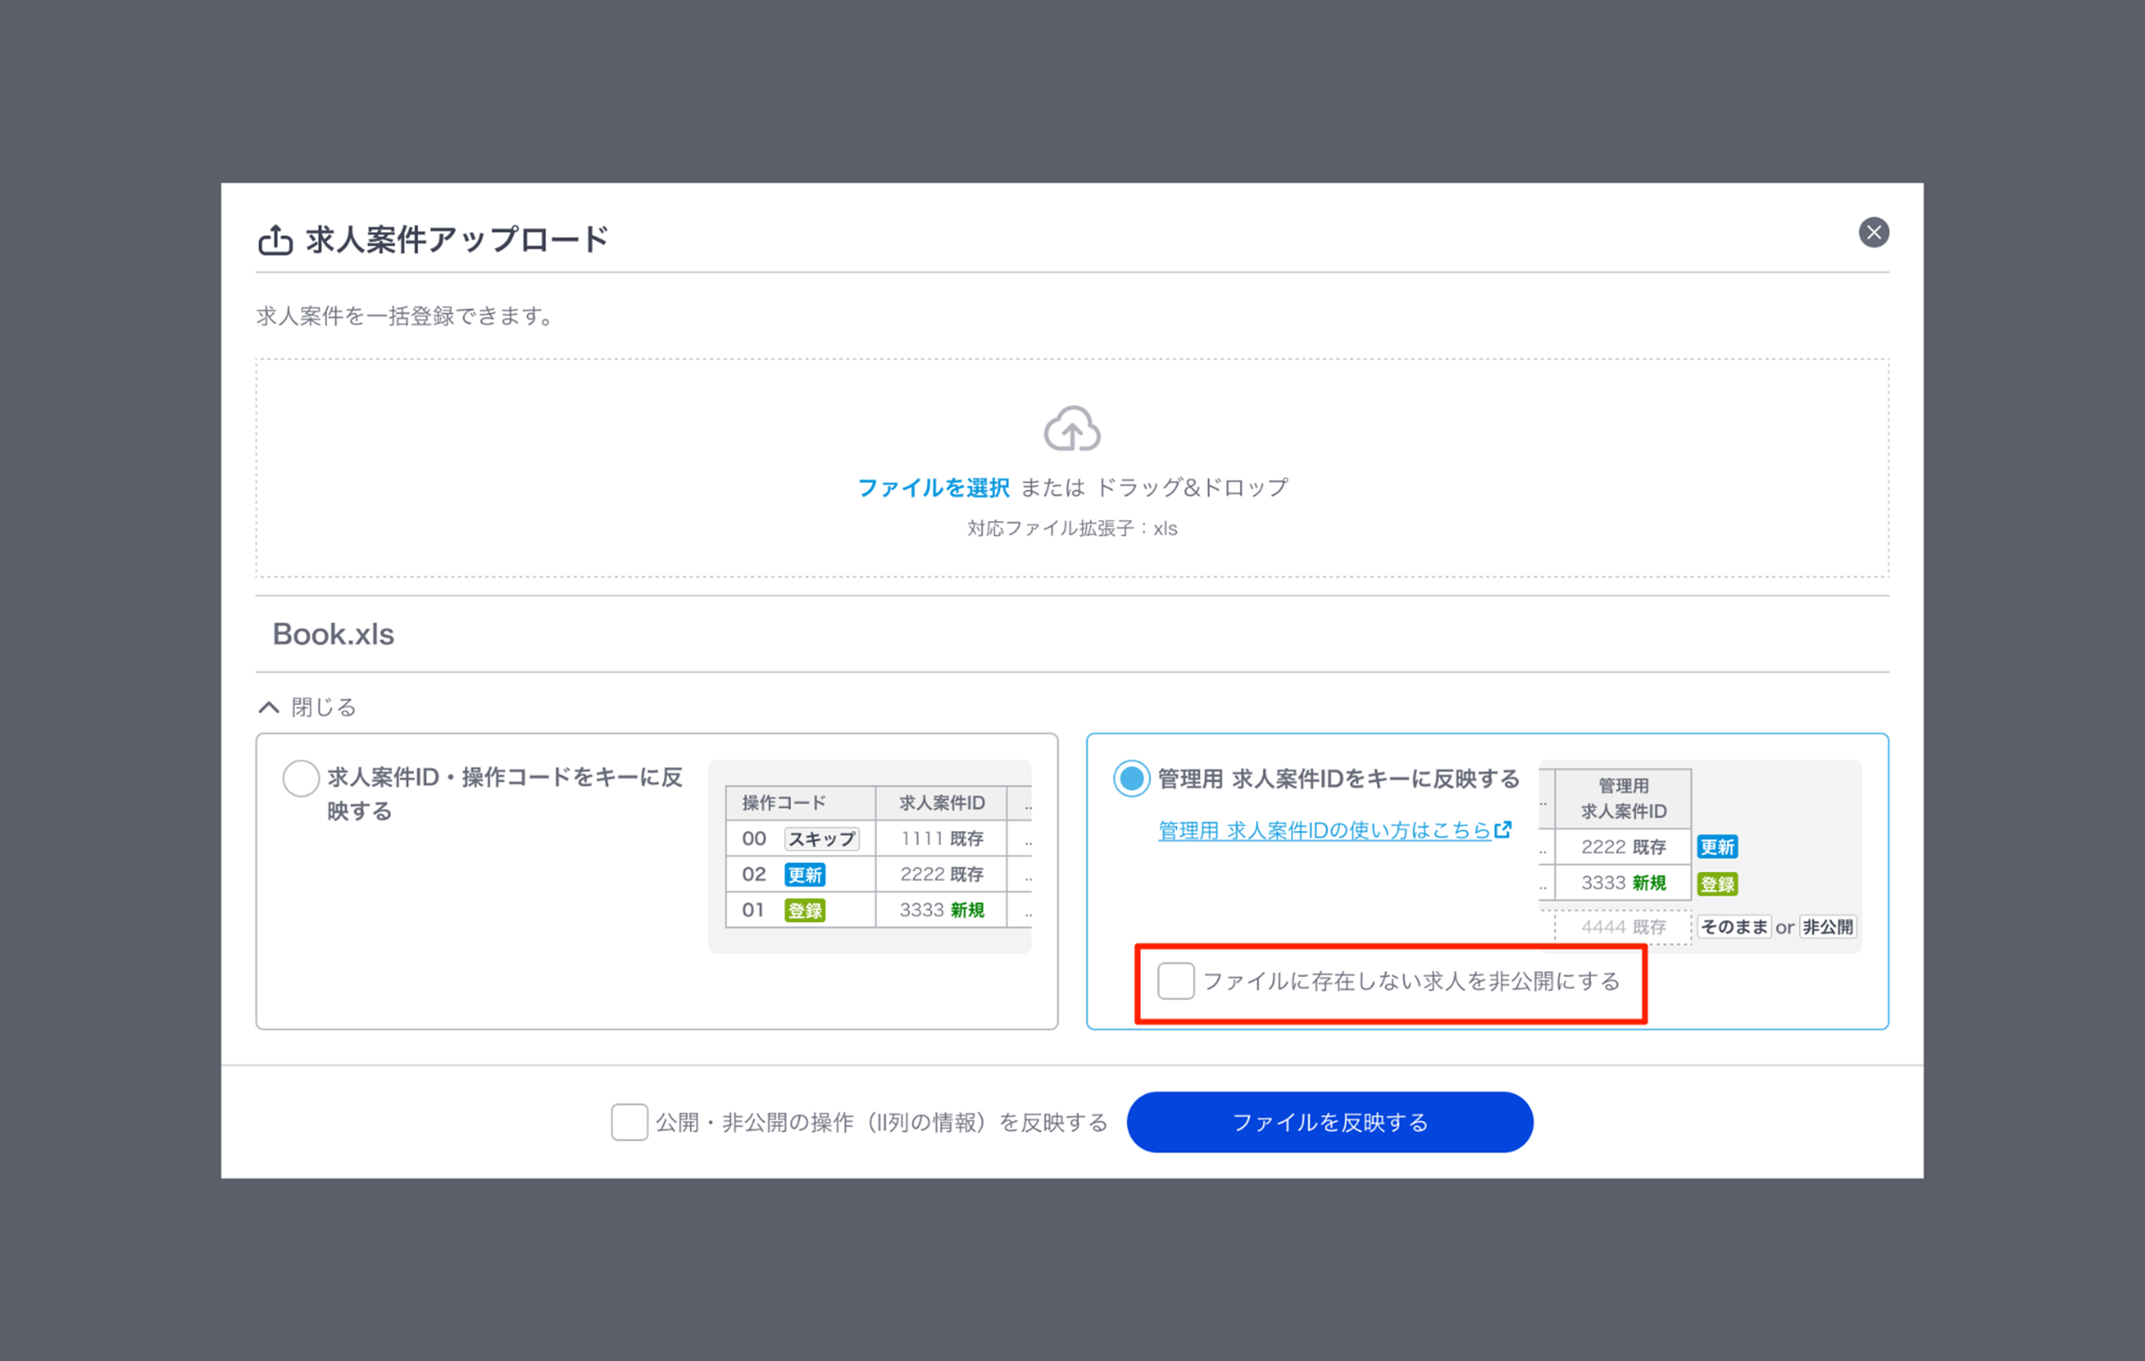Click the external link icon after the usage link
This screenshot has width=2145, height=1361.
[x=1503, y=829]
